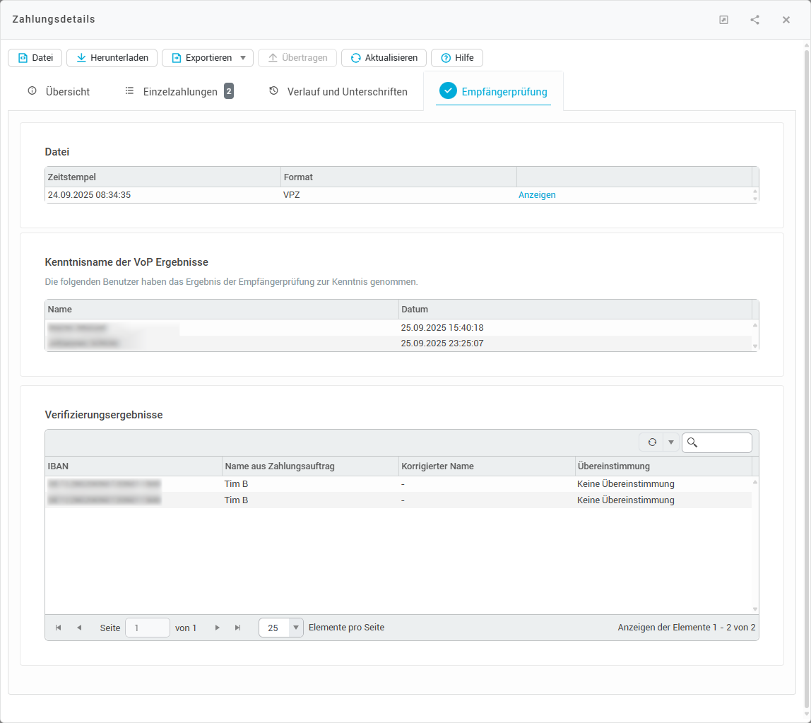Click the grid refresh icon in Verifizierungsergebnisse
Viewport: 811px width, 723px height.
pos(652,442)
